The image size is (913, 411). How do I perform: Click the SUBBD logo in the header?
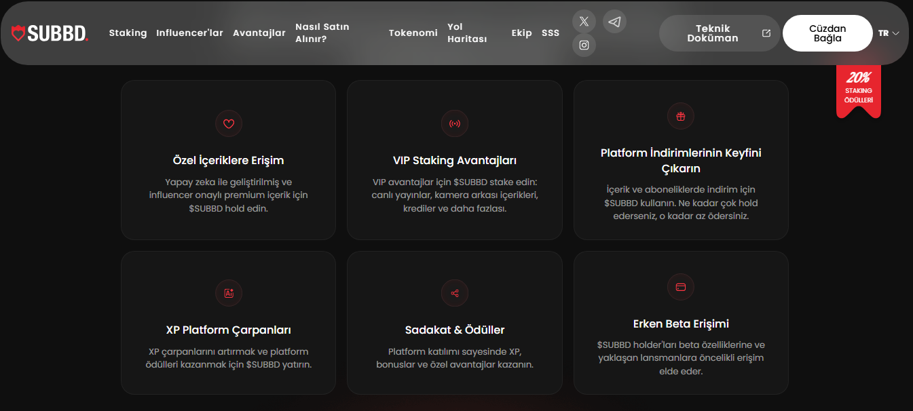click(50, 33)
